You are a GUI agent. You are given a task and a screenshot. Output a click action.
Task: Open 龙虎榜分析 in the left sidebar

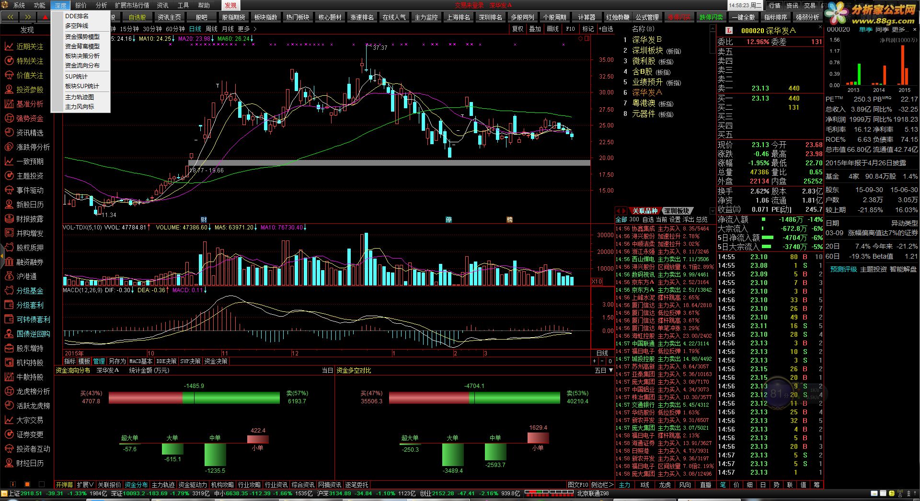[33, 391]
